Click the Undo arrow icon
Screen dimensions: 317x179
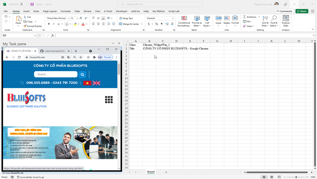click(6, 17)
